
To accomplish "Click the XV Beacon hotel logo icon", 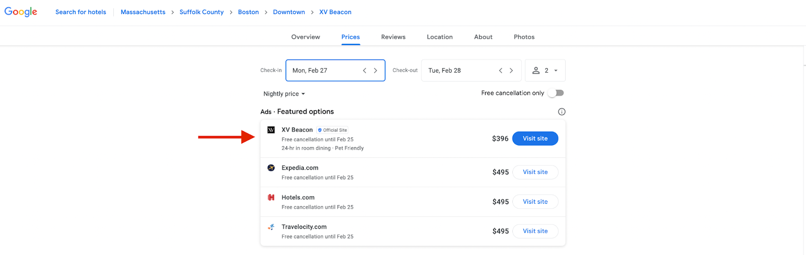I will [x=271, y=130].
